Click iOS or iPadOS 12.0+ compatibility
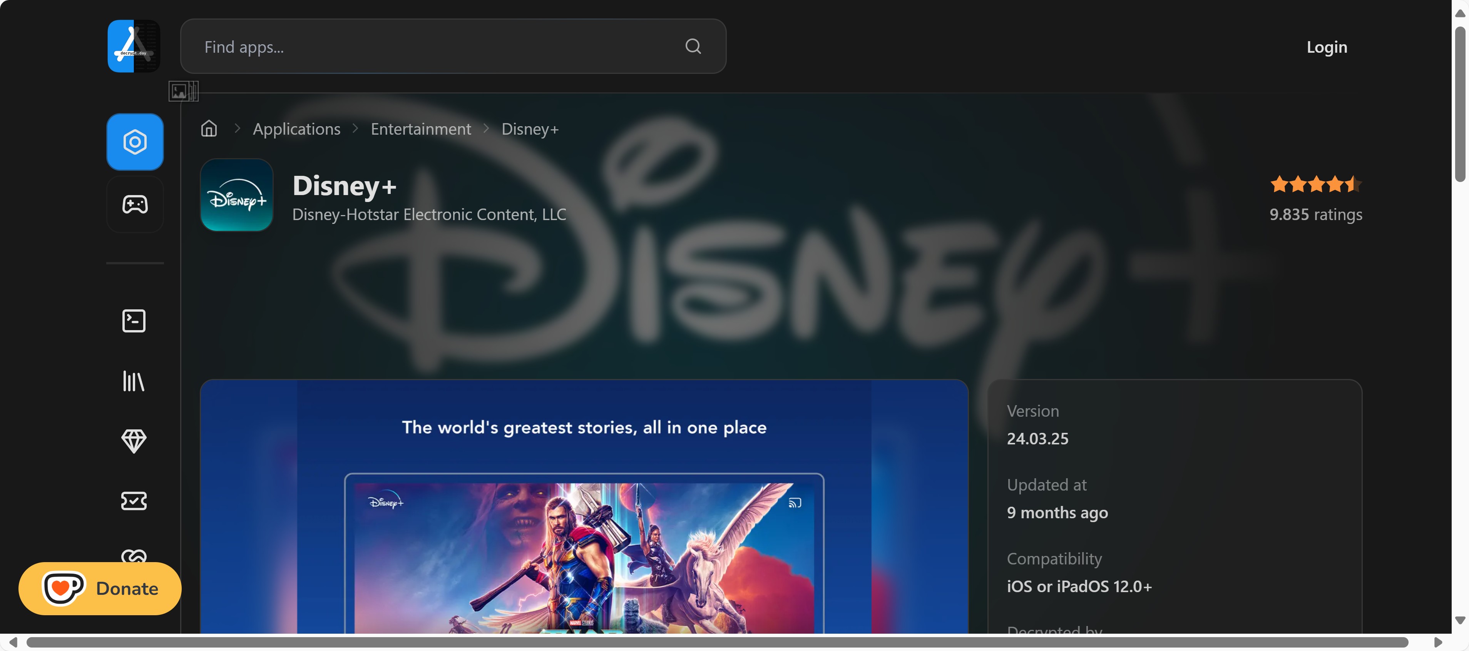The image size is (1469, 651). coord(1079,587)
